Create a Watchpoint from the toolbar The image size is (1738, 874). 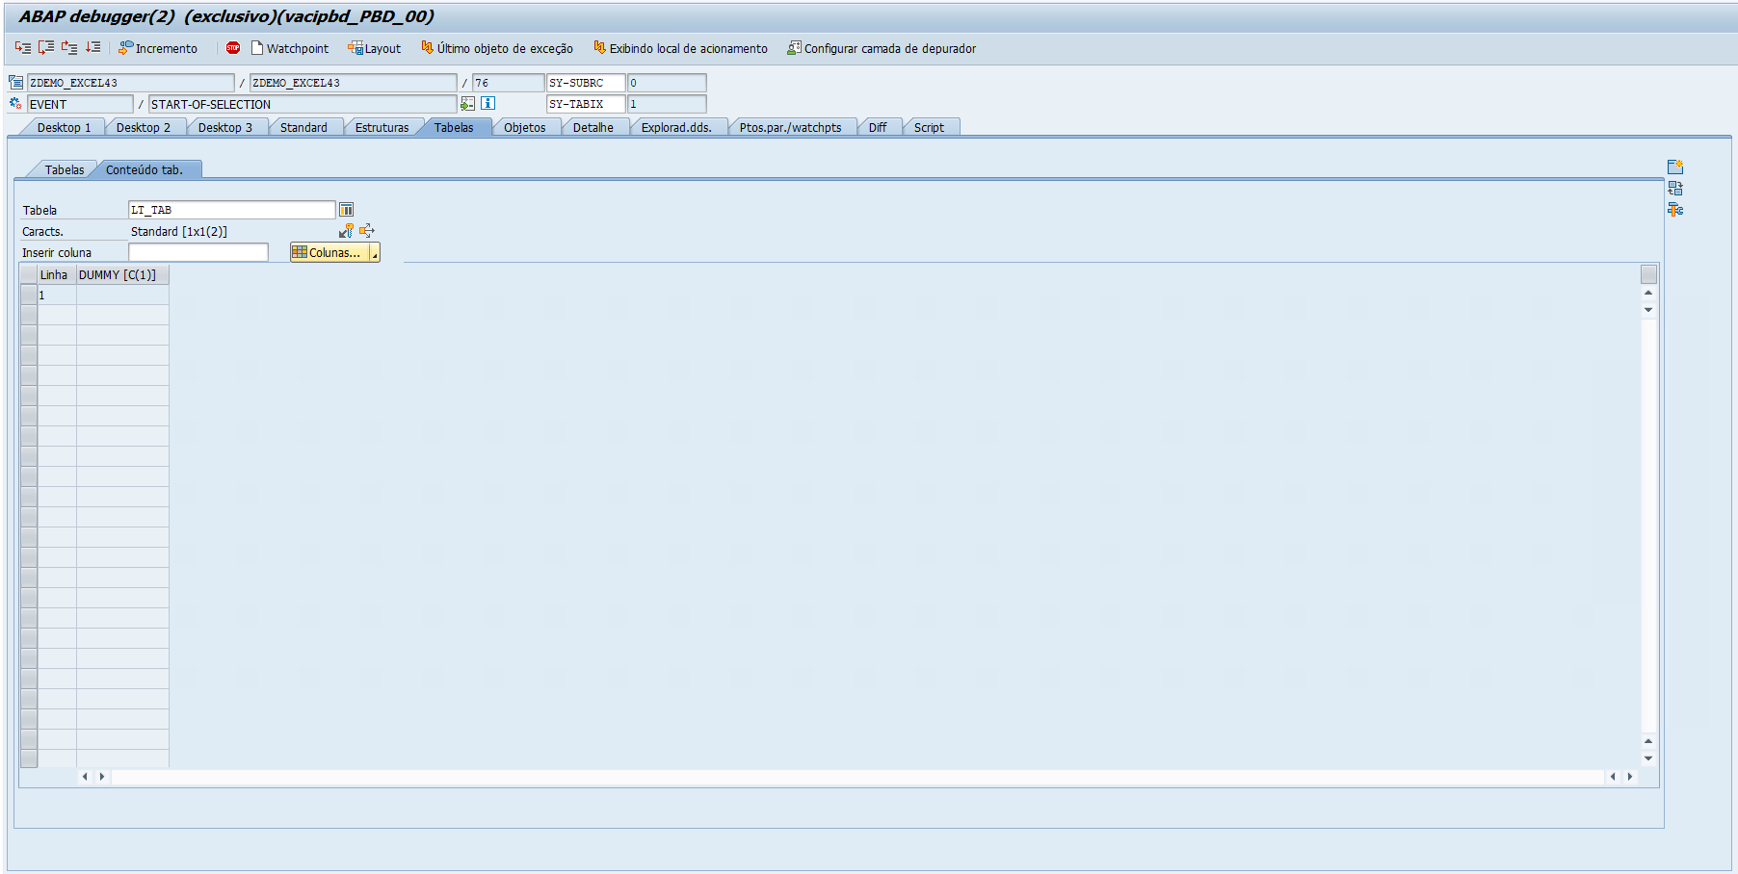pos(289,47)
